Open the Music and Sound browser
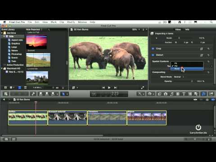The height and width of the screenshot is (162, 216). coord(171,94)
